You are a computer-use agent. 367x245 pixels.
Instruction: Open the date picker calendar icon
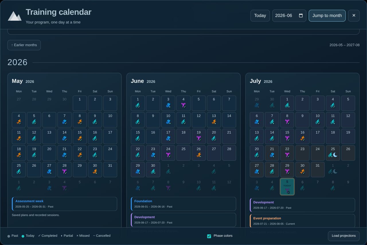(301, 15)
